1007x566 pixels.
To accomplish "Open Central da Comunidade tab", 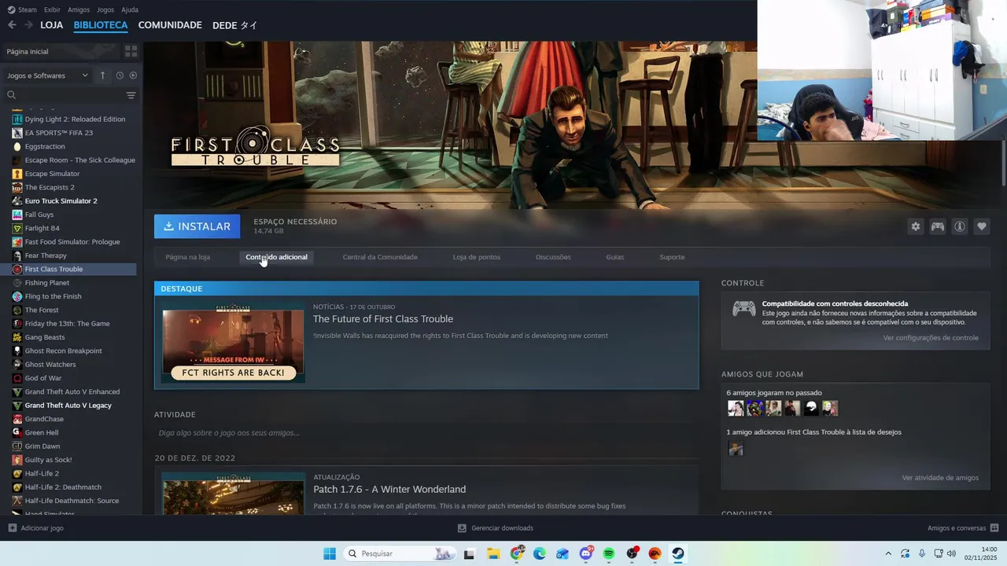I will (380, 257).
